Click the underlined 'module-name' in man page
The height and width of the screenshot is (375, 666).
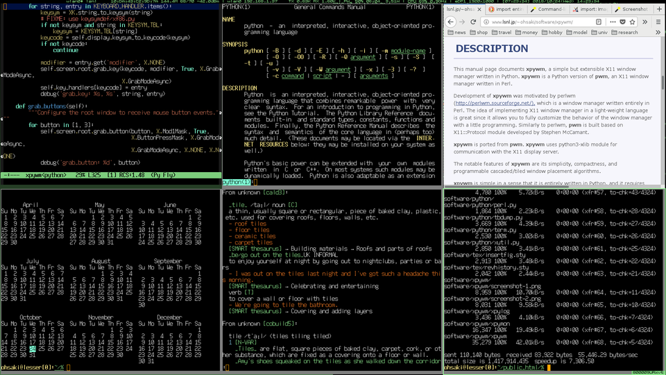click(x=408, y=51)
